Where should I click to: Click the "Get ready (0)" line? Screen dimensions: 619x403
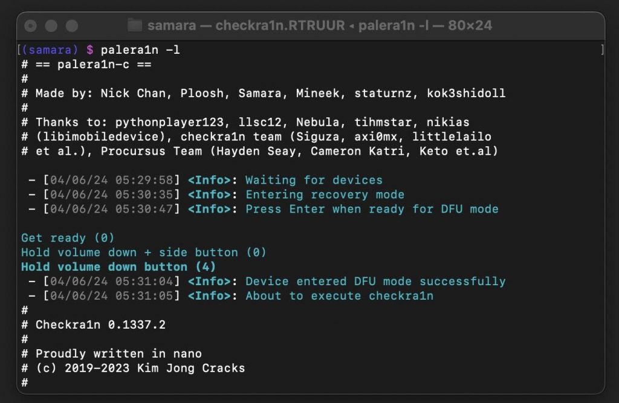tap(68, 238)
